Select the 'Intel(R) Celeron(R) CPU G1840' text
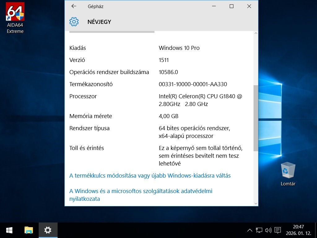 point(197,96)
